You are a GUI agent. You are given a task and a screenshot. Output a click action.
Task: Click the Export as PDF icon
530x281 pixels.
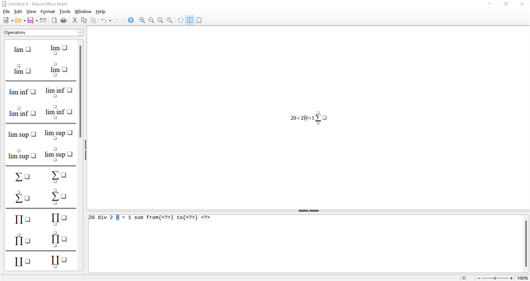54,20
